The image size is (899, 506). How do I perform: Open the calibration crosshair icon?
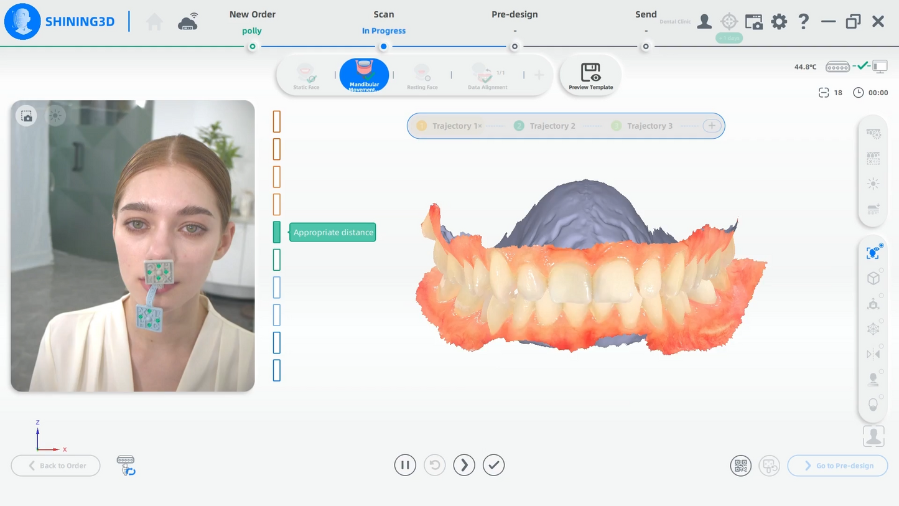[729, 22]
